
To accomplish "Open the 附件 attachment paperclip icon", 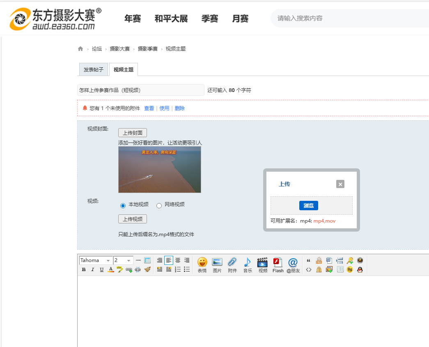I will [232, 264].
